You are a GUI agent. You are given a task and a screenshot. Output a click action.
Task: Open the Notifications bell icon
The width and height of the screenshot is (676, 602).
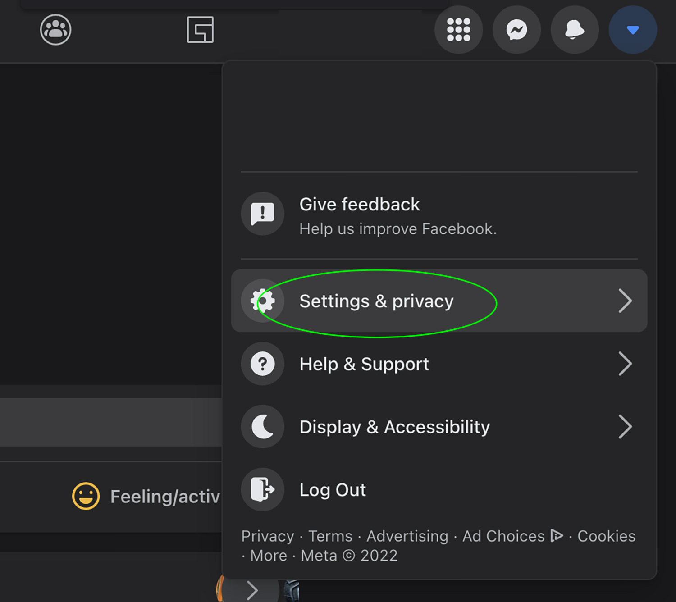point(575,30)
